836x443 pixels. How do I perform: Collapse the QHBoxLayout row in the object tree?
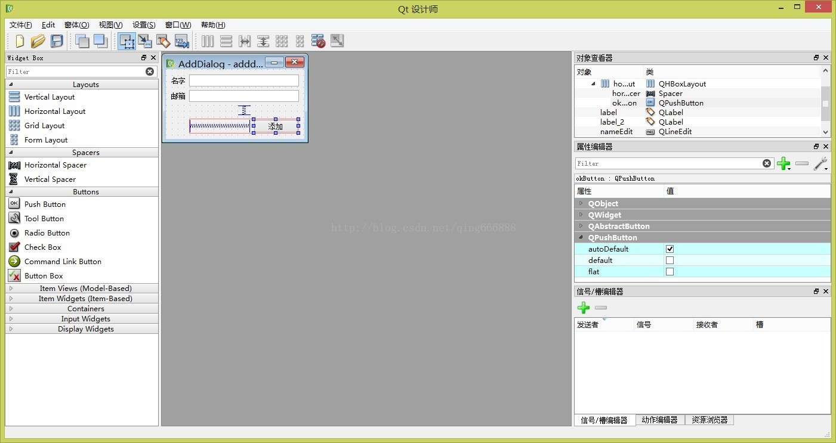(x=594, y=84)
